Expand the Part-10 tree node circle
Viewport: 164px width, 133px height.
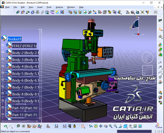coord(3,107)
